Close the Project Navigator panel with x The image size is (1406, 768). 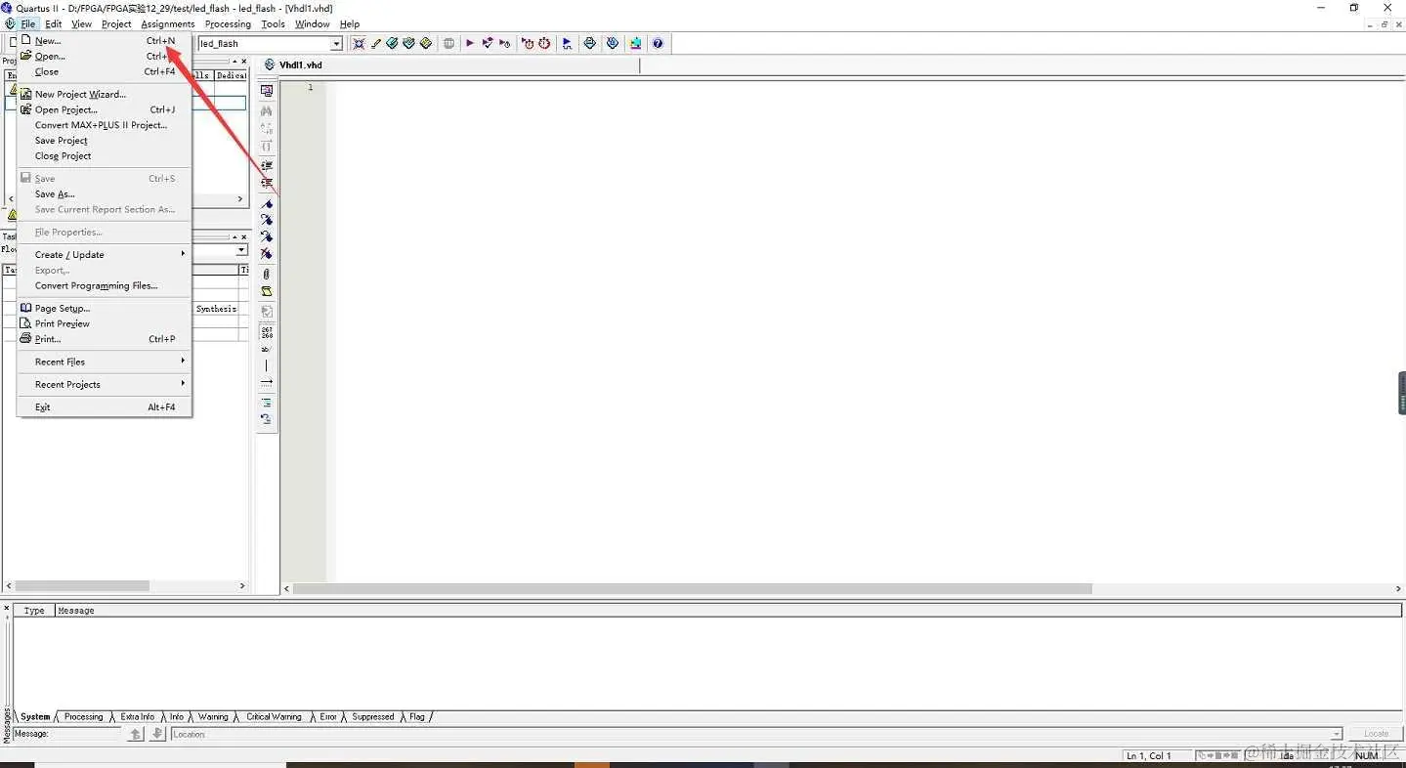coord(244,61)
